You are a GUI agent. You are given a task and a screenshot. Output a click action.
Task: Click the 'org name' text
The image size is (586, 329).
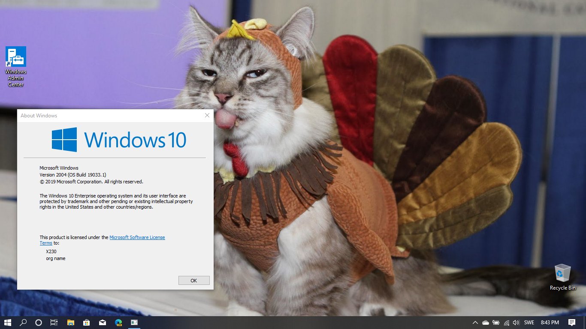coord(56,258)
